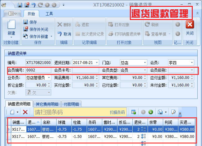The width and height of the screenshot is (202, 146).
Task: Click the green down arrow icon in grid toolbar
Action: pos(150,112)
